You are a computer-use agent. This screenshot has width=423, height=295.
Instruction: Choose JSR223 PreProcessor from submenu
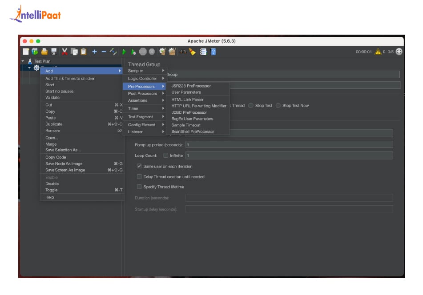[198, 86]
